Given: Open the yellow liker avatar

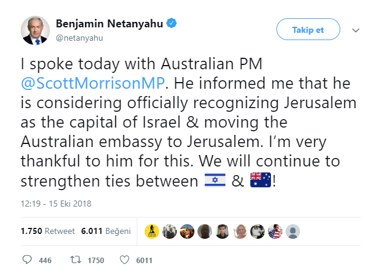Looking at the screenshot, I should tap(152, 231).
